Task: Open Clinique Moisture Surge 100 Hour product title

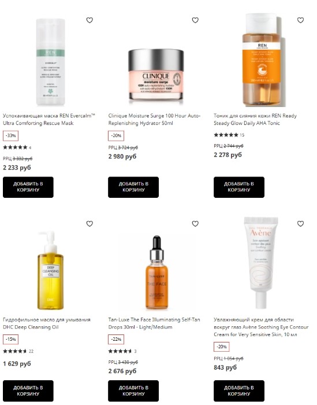Action: coord(154,119)
